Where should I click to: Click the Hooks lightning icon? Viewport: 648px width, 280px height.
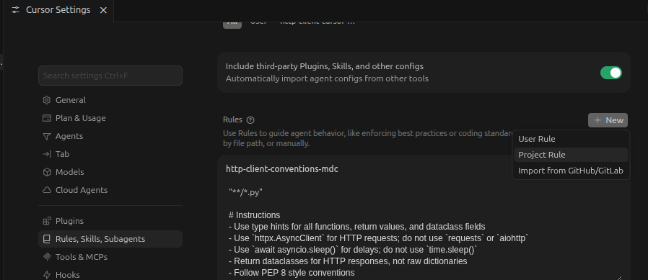(47, 275)
